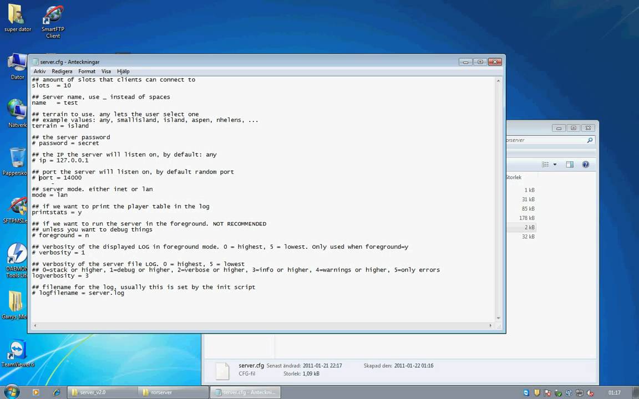
Task: Click the line '# port = 14000'
Action: click(x=57, y=178)
